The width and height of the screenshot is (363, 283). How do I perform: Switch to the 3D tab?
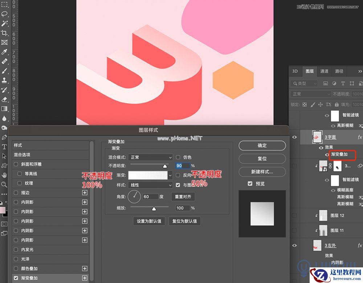coord(295,71)
